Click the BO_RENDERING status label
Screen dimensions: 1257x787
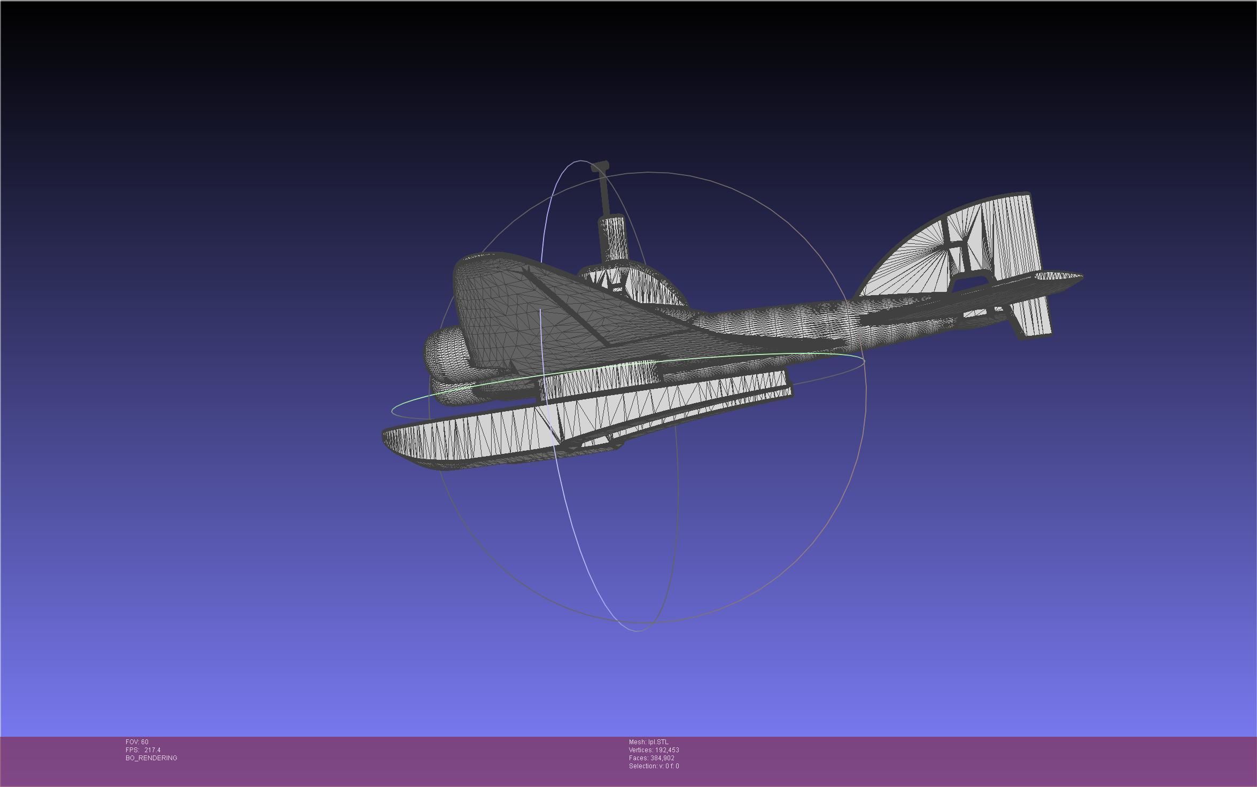click(151, 758)
